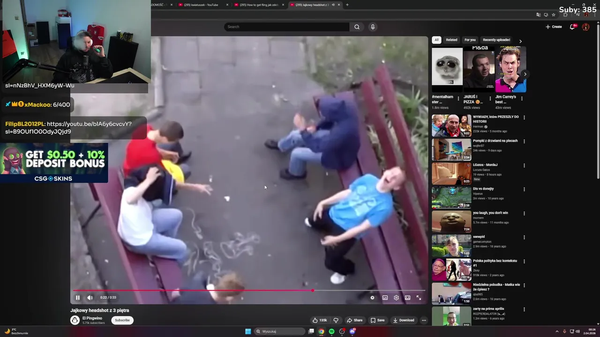Screen dimensions: 600x337
Task: Open Task View on the taskbar
Action: pos(311,331)
